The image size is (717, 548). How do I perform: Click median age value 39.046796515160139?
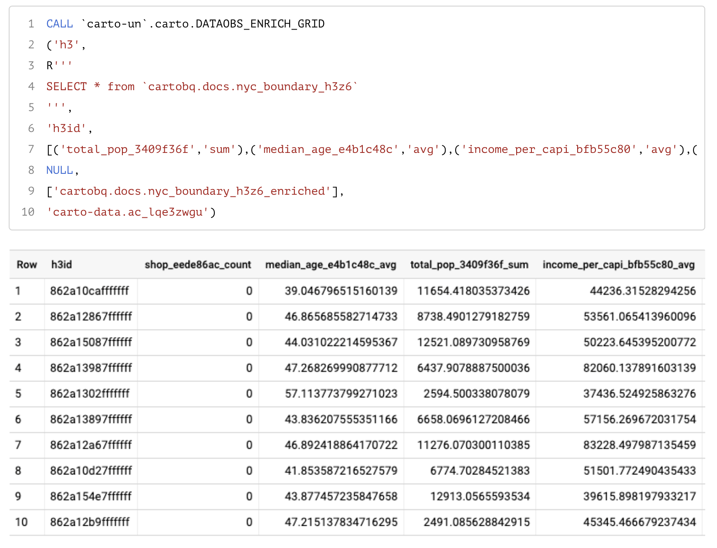pyautogui.click(x=341, y=291)
